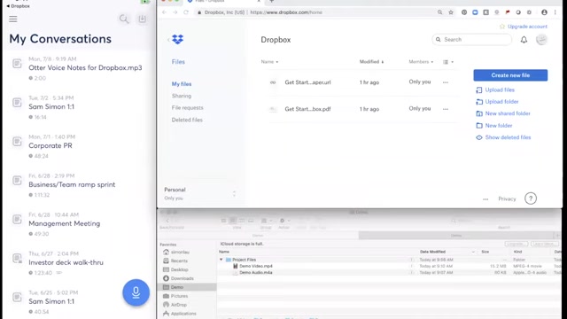Open the browser profile icon
This screenshot has height=319, width=567.
544,12
